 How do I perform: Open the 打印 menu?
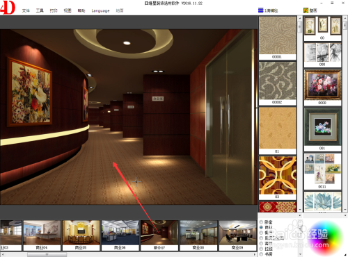tap(54, 10)
